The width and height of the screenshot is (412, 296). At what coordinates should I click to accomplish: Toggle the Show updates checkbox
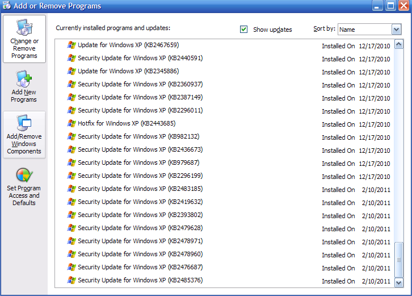coord(243,29)
